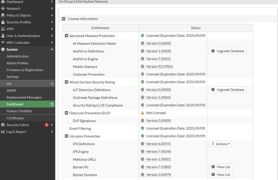Collapse Advanced Malware Protection group
278x180 pixels.
click(67, 36)
